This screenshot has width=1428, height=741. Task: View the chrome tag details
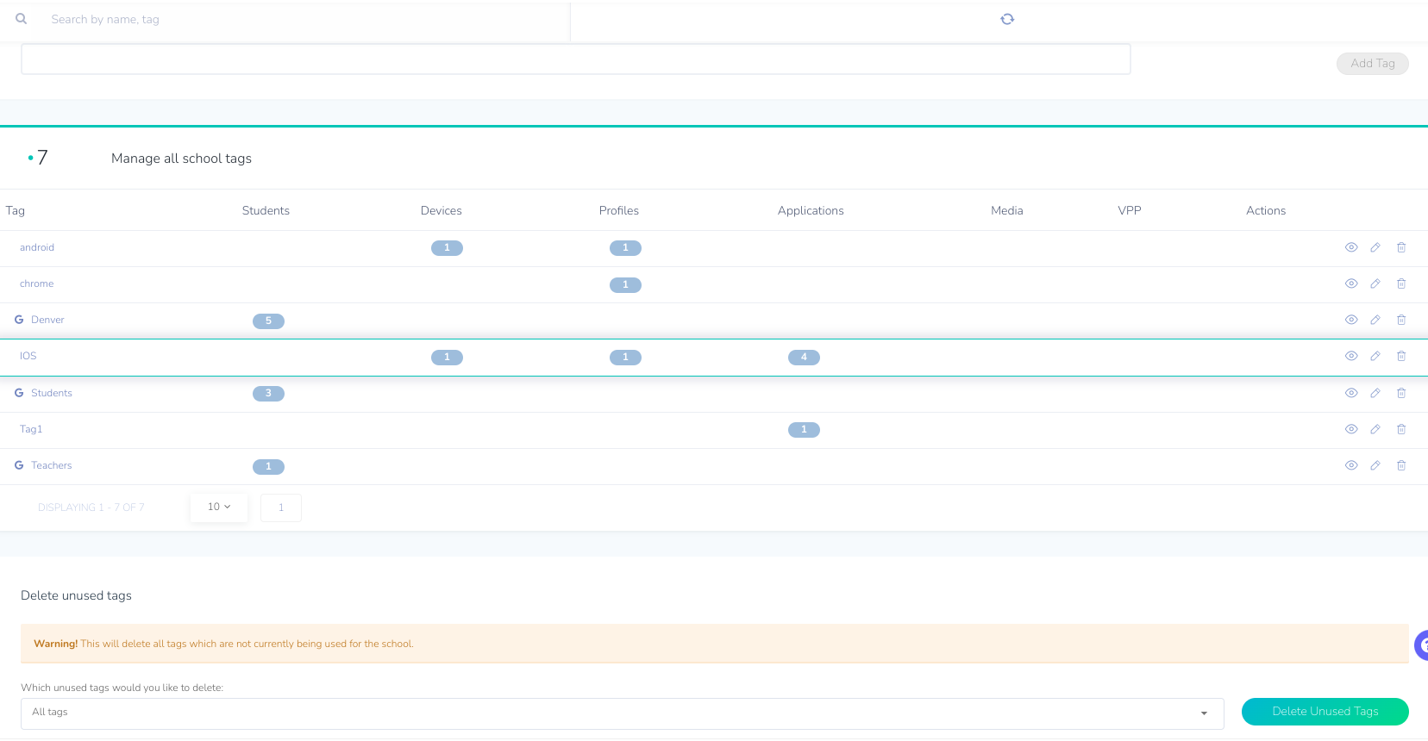click(x=1351, y=283)
